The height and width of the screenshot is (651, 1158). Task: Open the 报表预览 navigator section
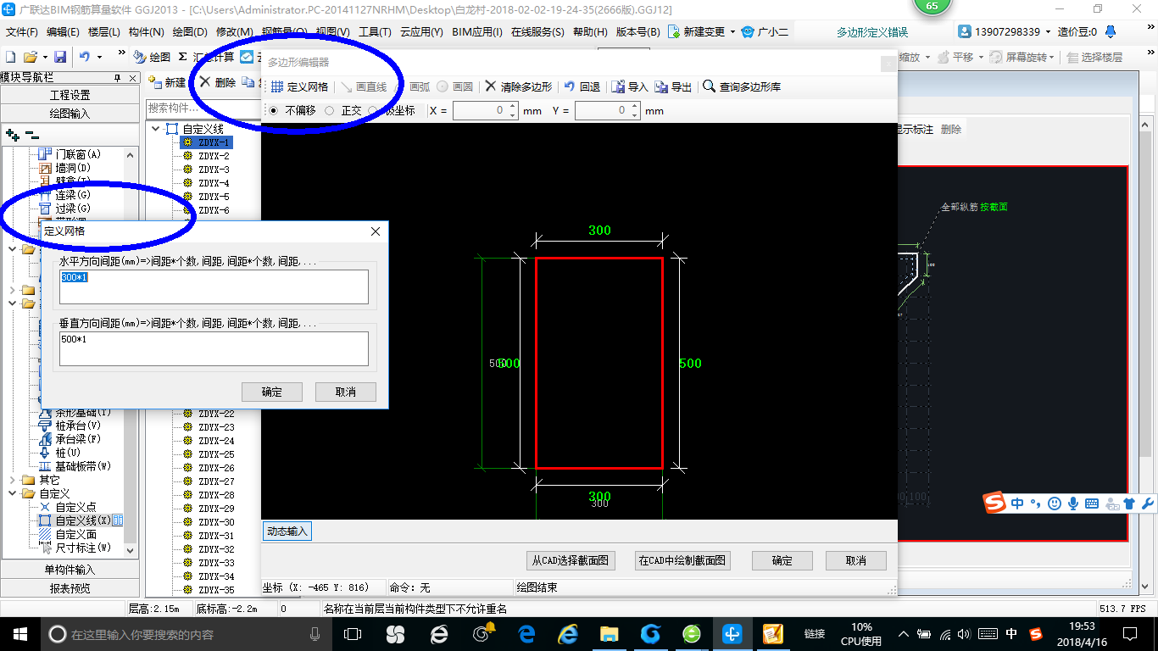tap(70, 587)
